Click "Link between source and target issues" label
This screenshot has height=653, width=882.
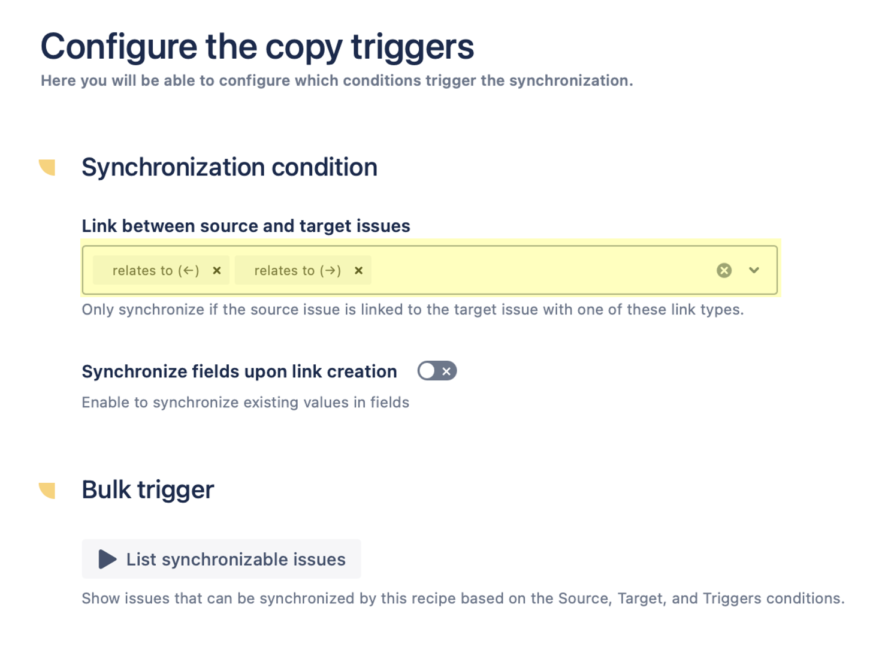[246, 226]
